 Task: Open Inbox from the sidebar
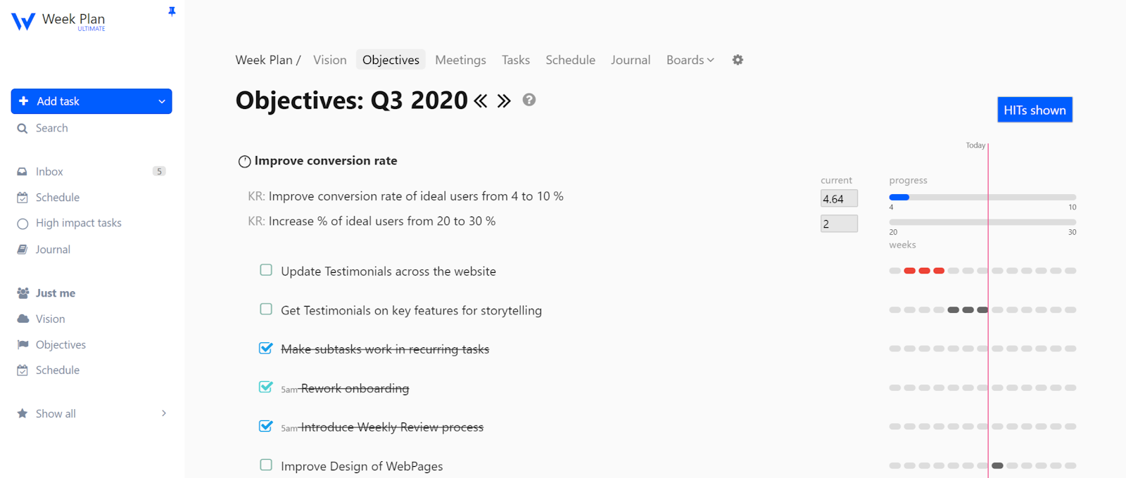49,172
